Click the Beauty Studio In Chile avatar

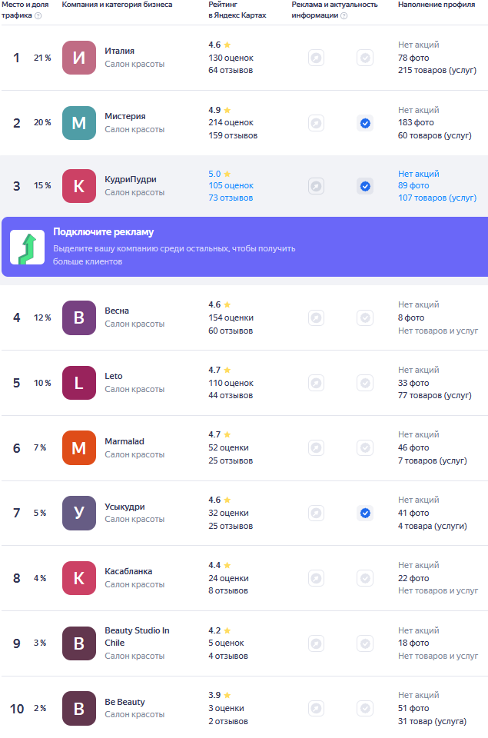coord(79,643)
